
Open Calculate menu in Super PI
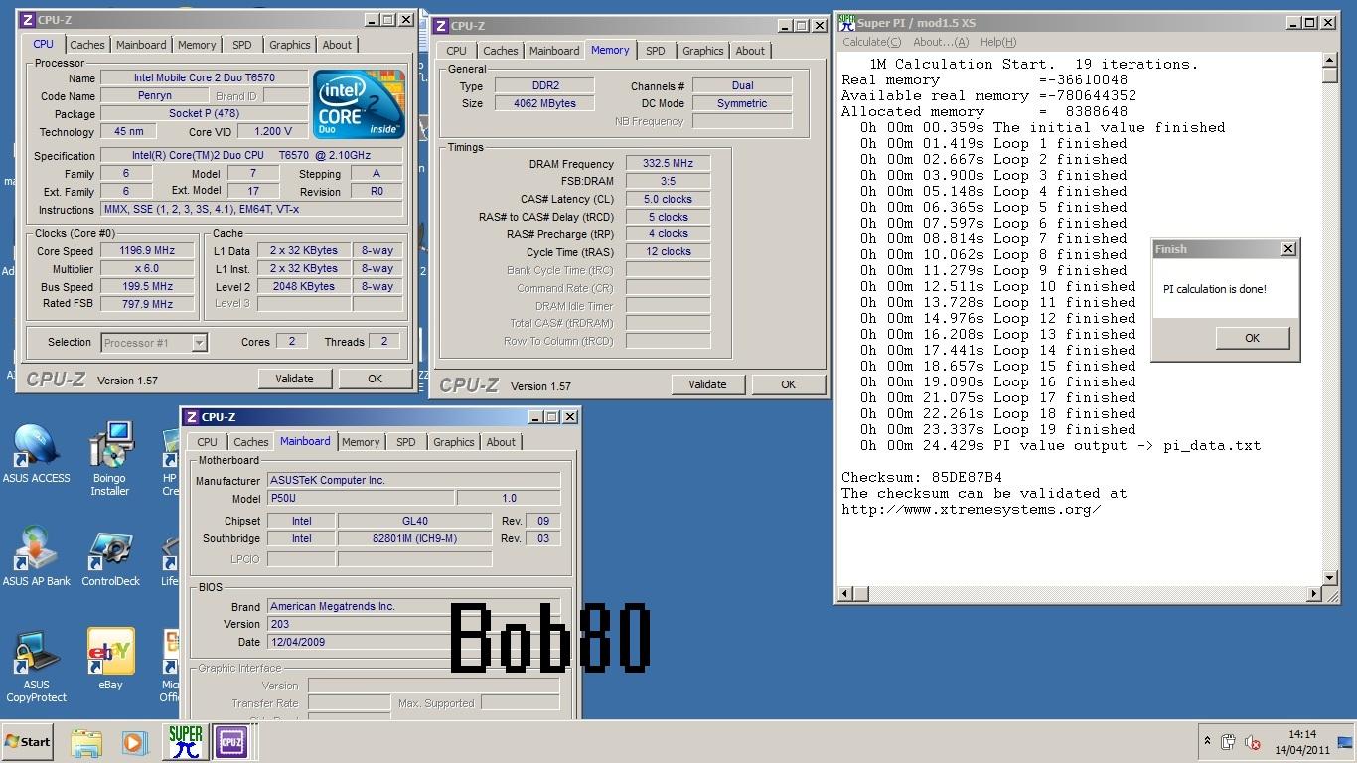click(x=871, y=42)
